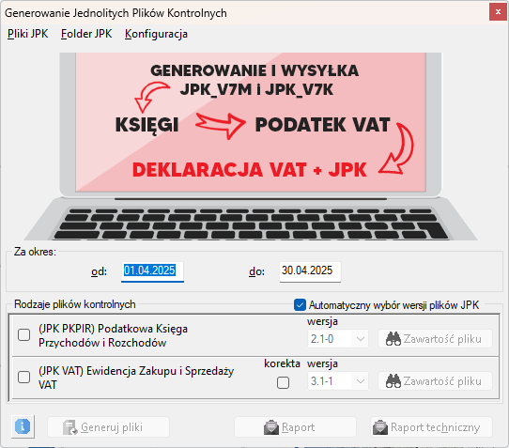This screenshot has height=448, width=509.
Task: Click binoculars icon in JPK PKPIR row
Action: pyautogui.click(x=393, y=339)
